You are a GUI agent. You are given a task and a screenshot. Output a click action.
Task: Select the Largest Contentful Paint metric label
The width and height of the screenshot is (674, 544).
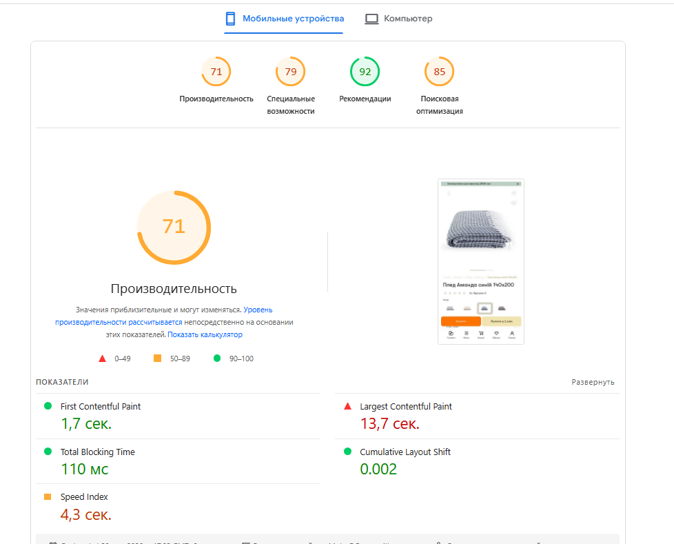tap(406, 406)
